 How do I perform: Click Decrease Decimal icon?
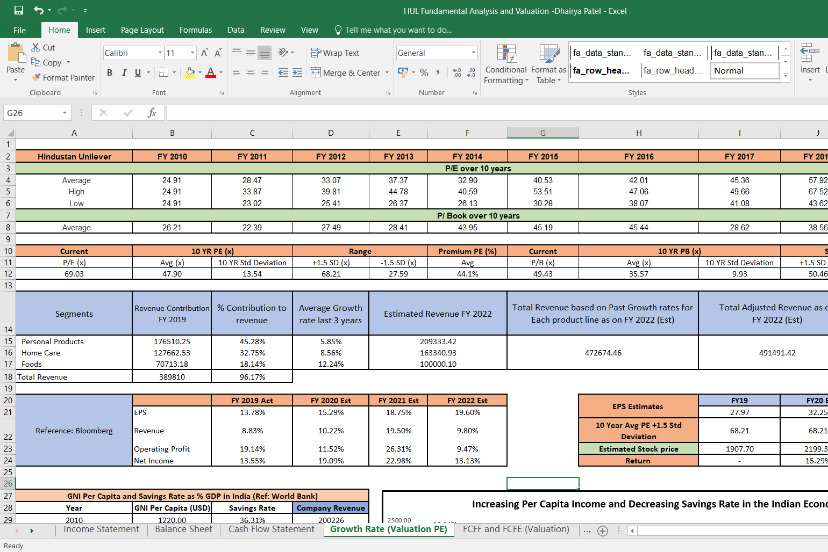[471, 72]
